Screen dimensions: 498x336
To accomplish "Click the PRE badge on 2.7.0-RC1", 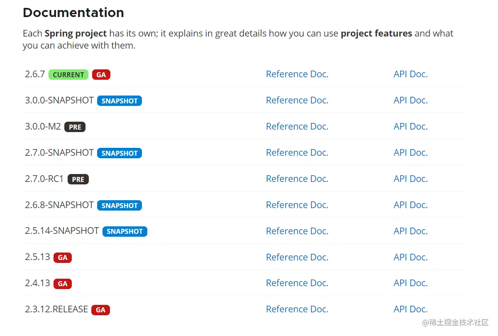I will pos(78,179).
